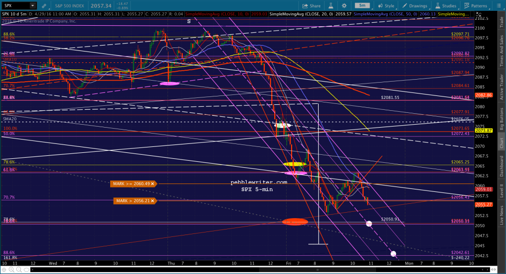Viewport: 506px width, 274px height.
Task: Open the list menu icon at top right
Action: pyautogui.click(x=499, y=6)
